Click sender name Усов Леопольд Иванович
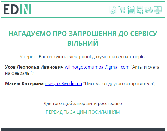This screenshot has width=167, height=131. click(x=34, y=67)
